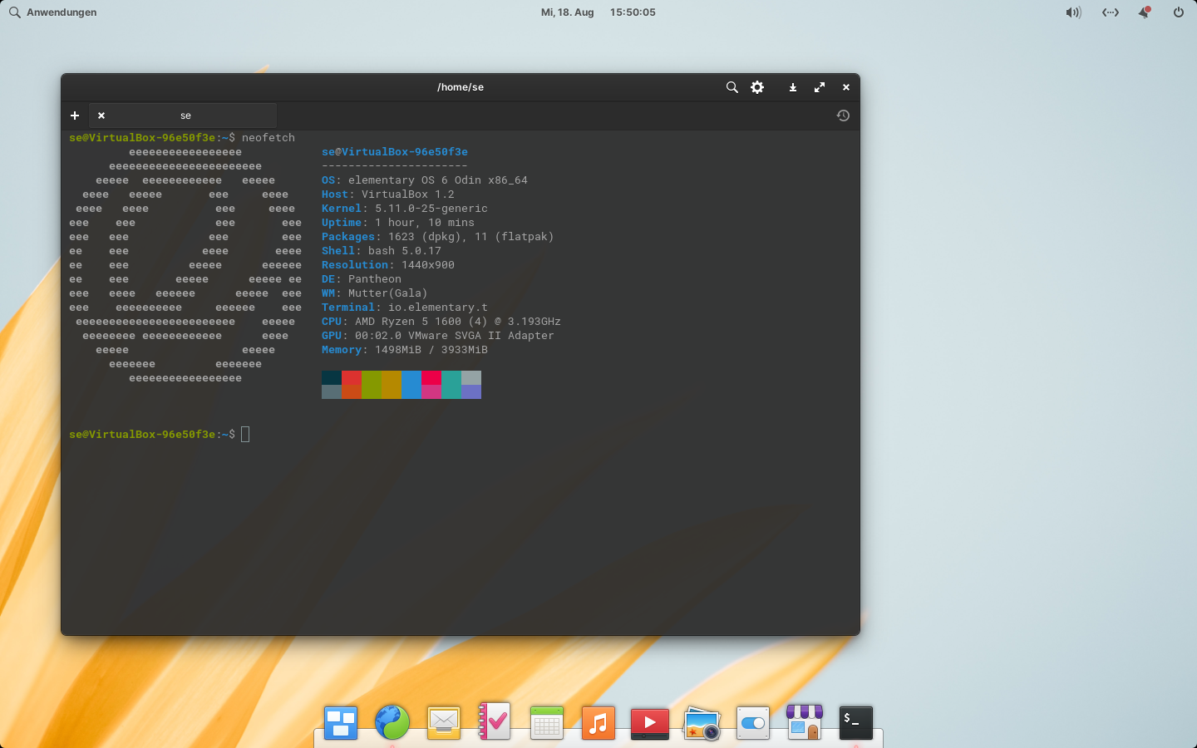Click the Terminal icon in the dock
This screenshot has width=1197, height=748.
856,722
